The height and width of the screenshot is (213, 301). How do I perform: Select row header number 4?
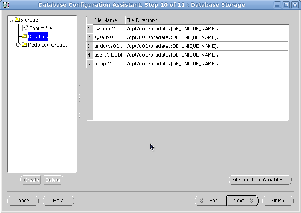[89, 55]
